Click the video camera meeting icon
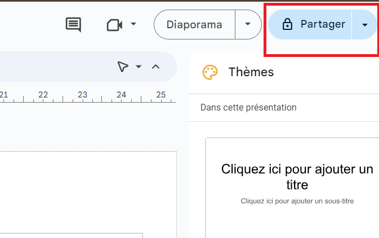The height and width of the screenshot is (238, 379). click(114, 25)
